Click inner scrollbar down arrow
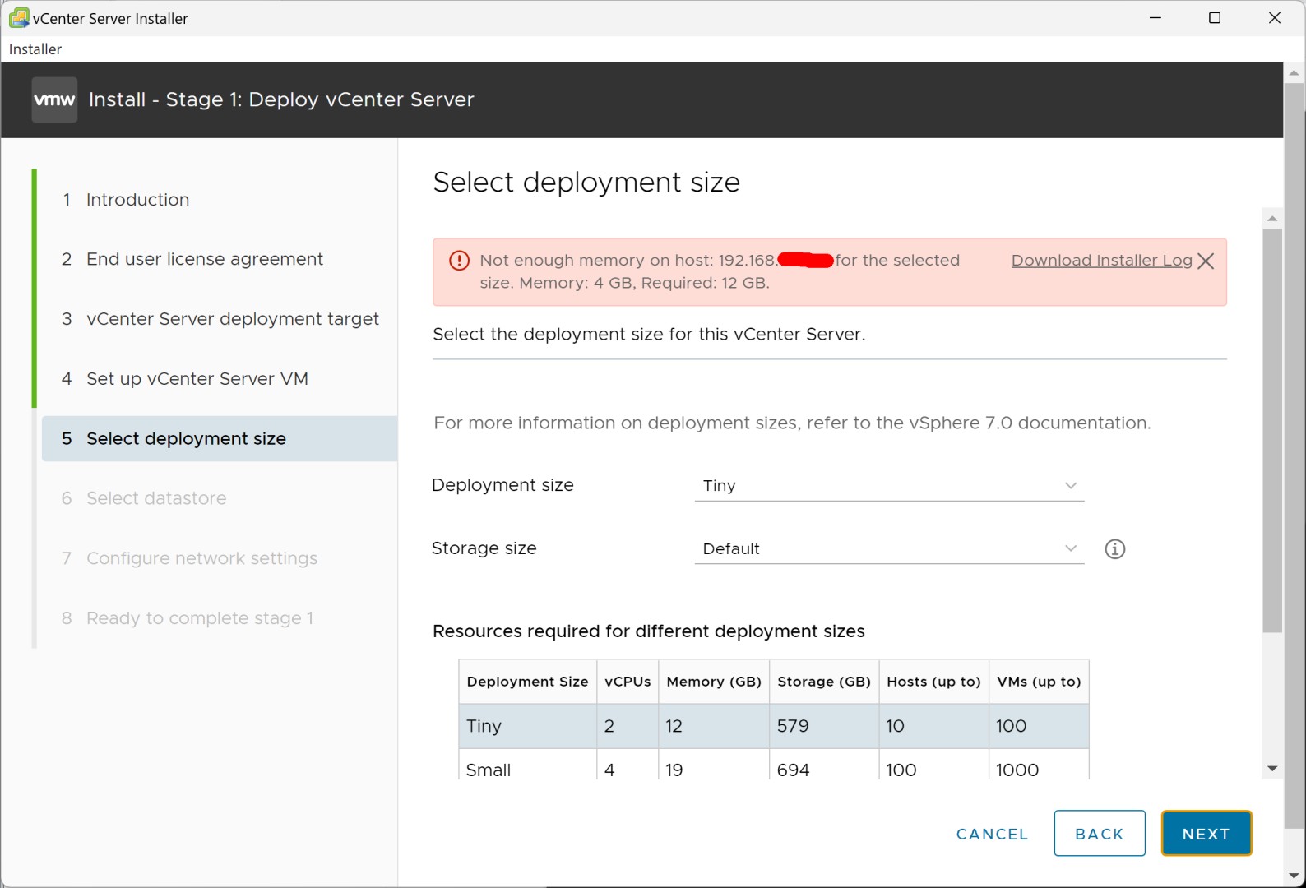The height and width of the screenshot is (888, 1306). pos(1272,769)
